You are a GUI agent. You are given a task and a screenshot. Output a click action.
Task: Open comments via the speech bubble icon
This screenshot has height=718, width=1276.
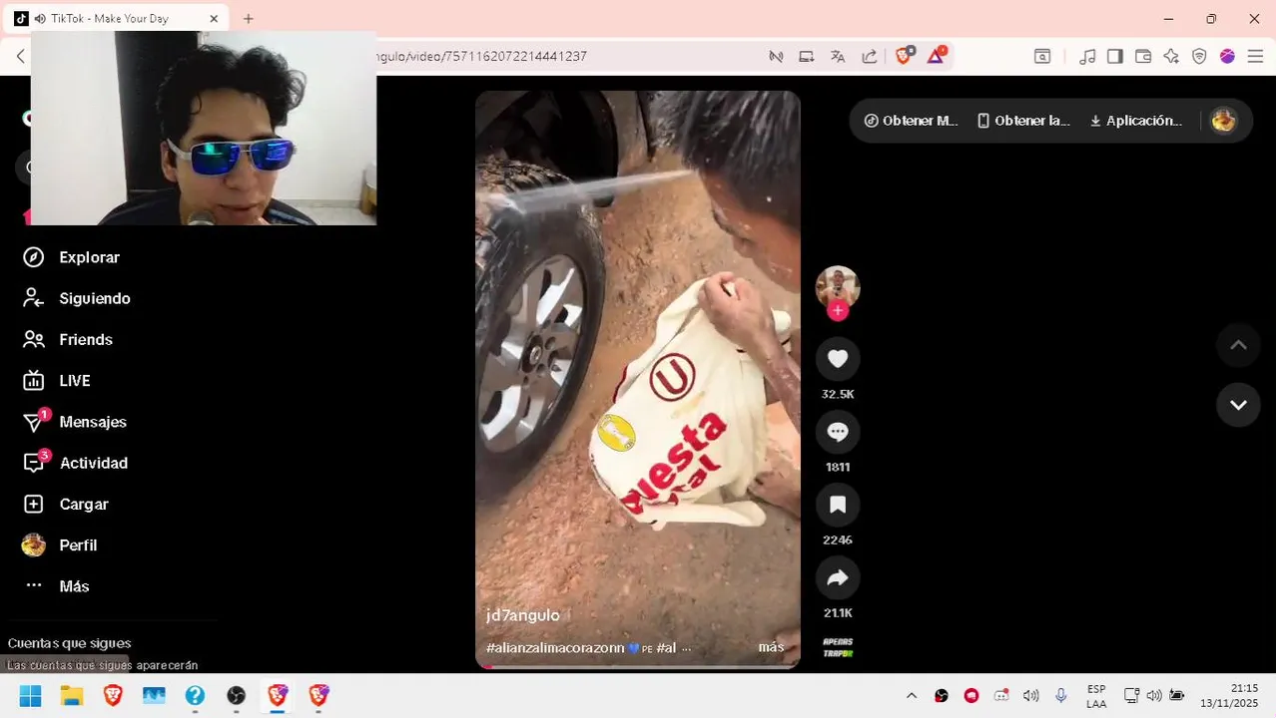(838, 432)
